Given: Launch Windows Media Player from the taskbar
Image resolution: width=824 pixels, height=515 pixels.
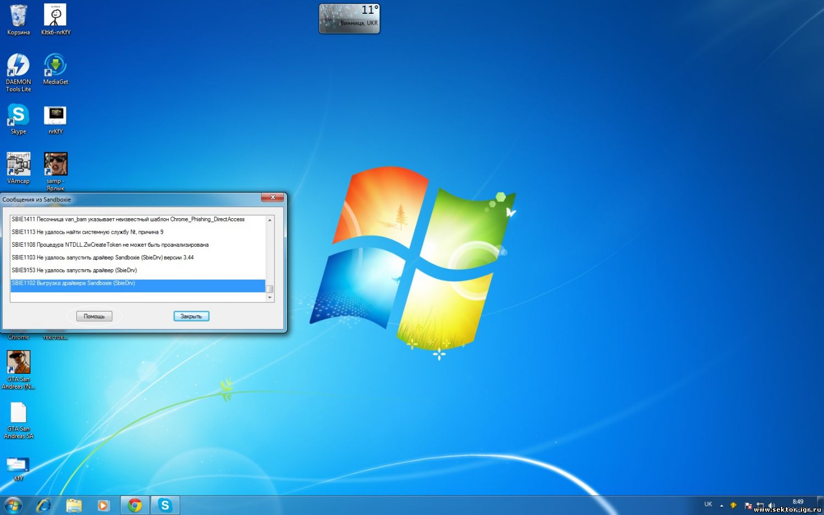Looking at the screenshot, I should [103, 505].
